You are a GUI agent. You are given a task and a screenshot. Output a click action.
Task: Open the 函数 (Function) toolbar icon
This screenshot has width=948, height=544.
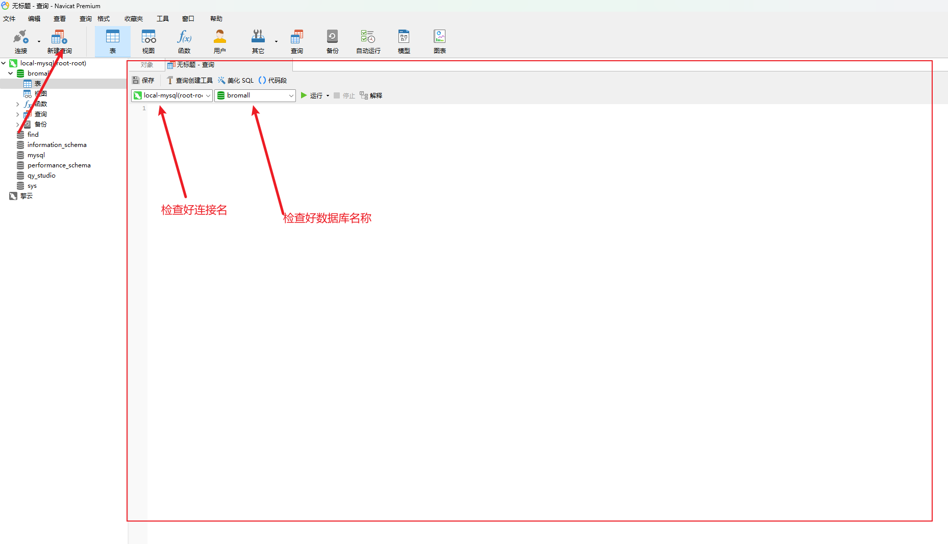184,41
